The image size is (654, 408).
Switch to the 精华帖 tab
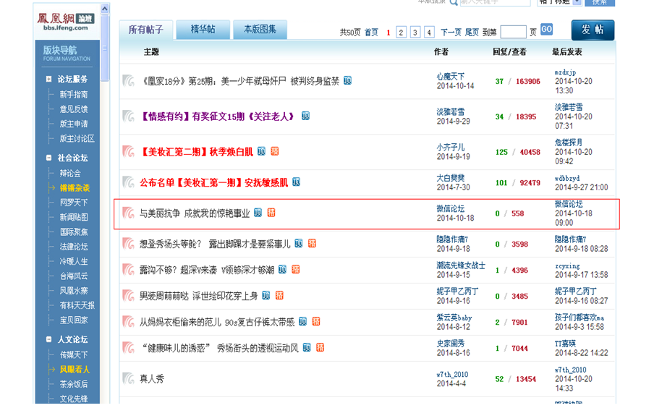click(203, 30)
